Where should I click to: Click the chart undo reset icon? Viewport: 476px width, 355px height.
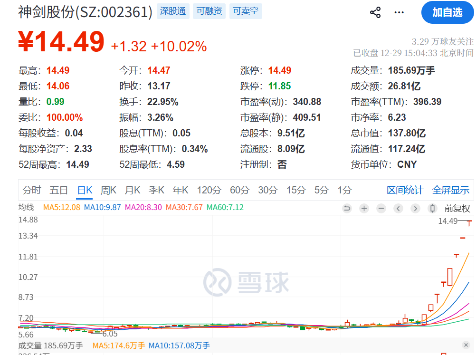[347, 208]
